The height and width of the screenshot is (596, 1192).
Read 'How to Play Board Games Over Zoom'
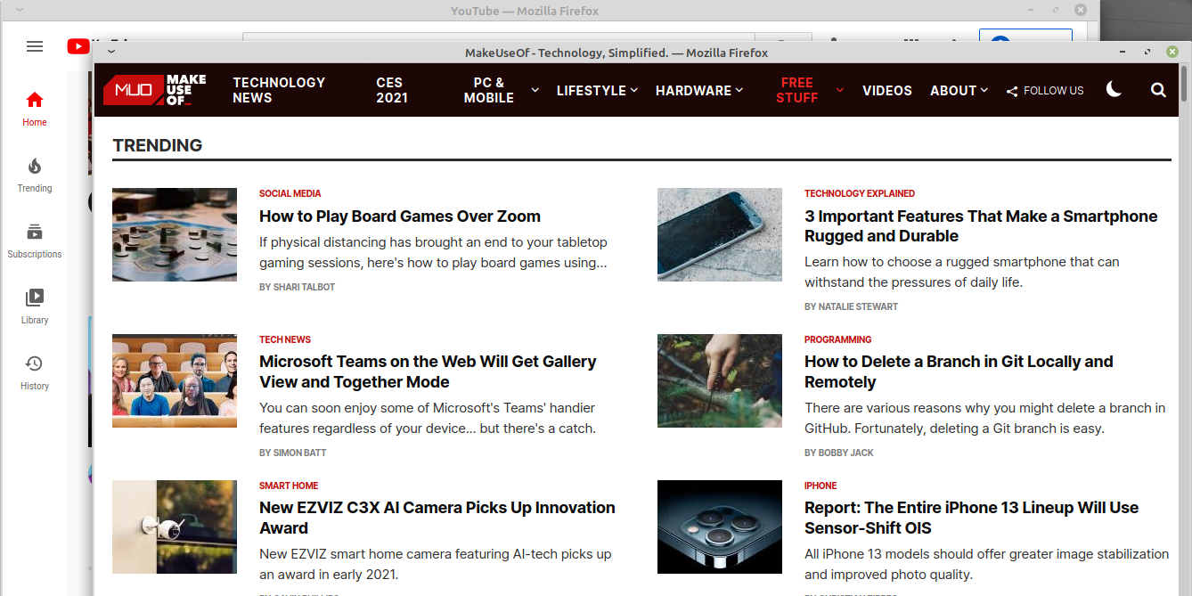(399, 216)
